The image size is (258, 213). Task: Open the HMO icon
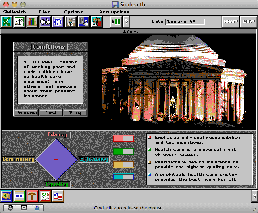click(19, 196)
